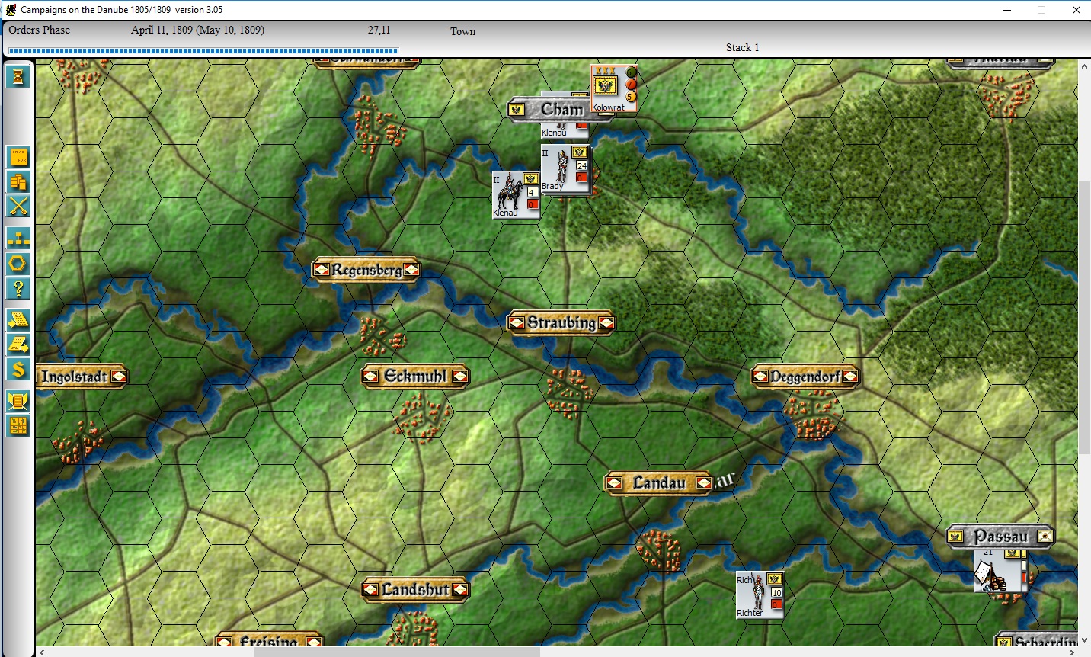
Task: Open the organization chart hierarchy icon
Action: (18, 239)
